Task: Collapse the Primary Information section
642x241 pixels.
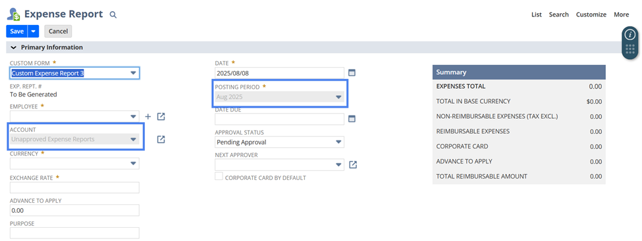Action: (14, 47)
